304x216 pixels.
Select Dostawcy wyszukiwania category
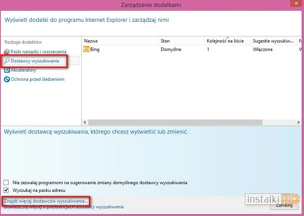[37, 61]
